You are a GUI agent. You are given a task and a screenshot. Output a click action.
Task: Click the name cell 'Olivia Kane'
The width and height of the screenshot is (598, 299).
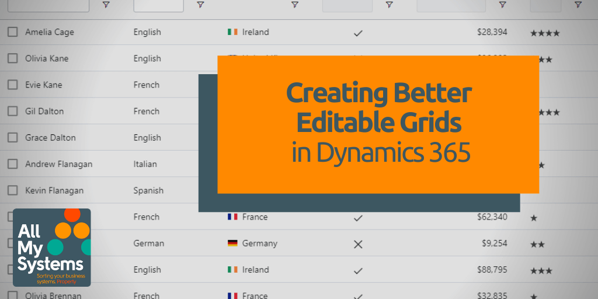coord(47,58)
